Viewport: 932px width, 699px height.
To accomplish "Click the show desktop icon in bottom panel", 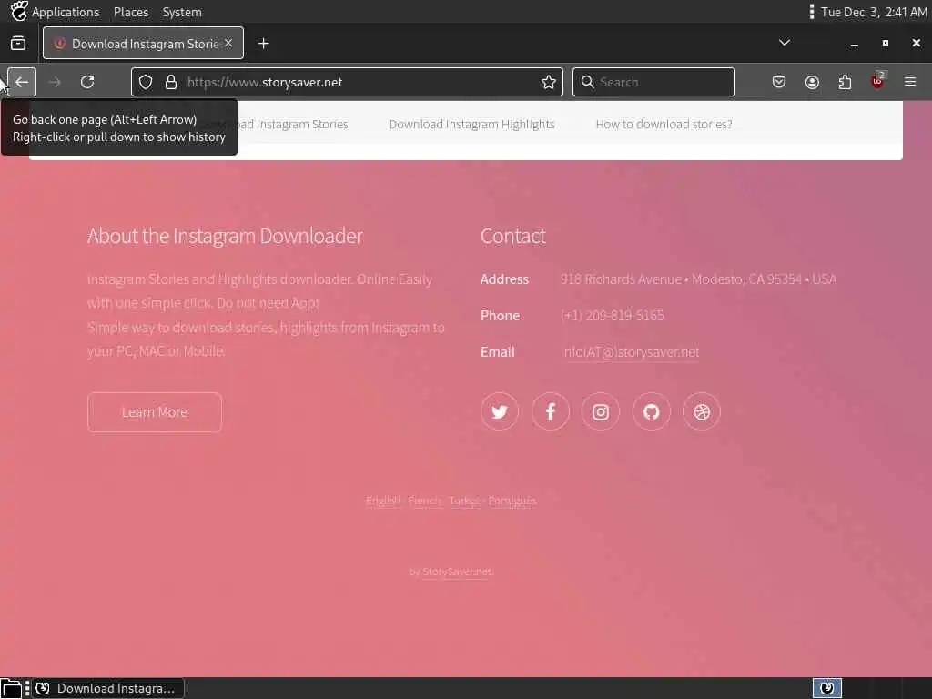I will pos(11,688).
